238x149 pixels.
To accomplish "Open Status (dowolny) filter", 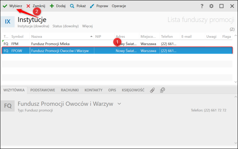I will coord(66,26).
